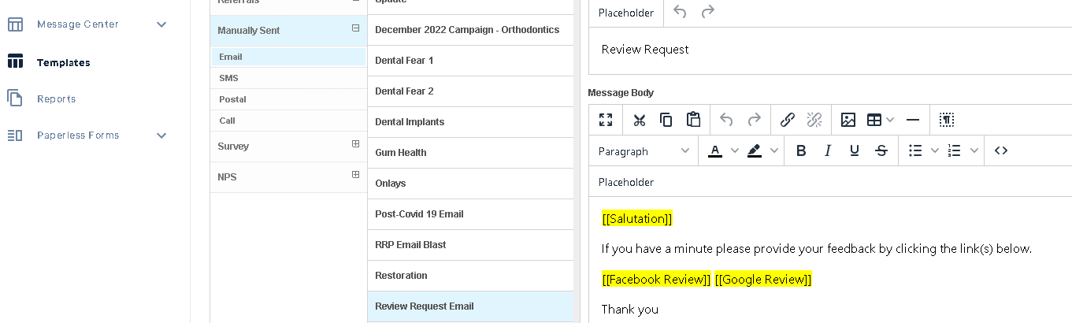1072x323 pixels.
Task: Open the text color picker arrow
Action: point(735,150)
